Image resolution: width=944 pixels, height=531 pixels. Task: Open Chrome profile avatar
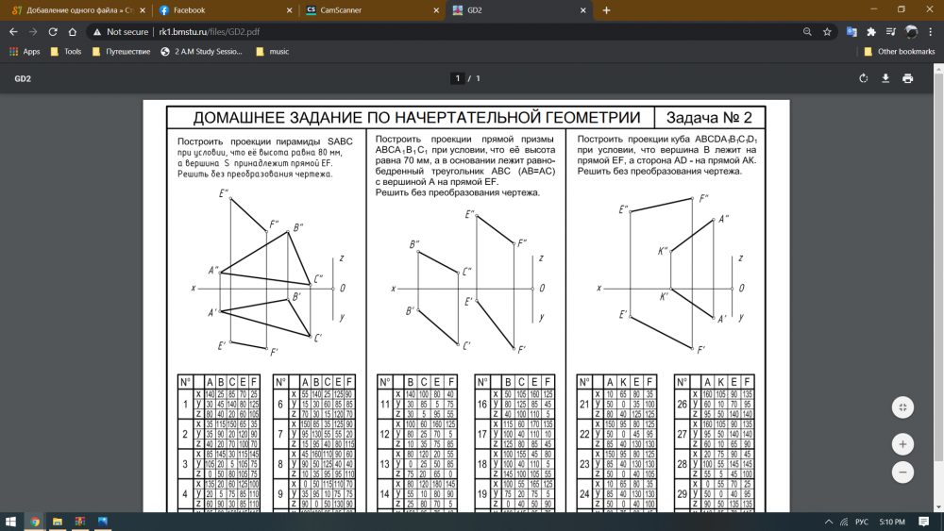pos(911,32)
